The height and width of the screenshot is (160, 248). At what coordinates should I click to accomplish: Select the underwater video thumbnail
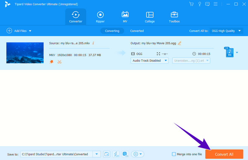coord(25,53)
